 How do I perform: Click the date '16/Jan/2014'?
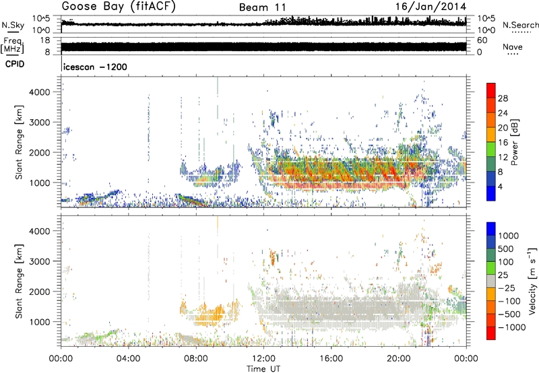(431, 7)
